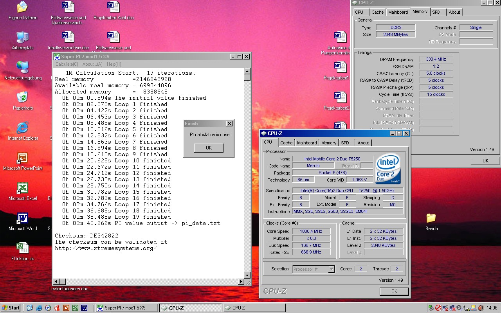The image size is (501, 313).
Task: Switch to the Cache tab in front CPU-Z
Action: (x=286, y=143)
